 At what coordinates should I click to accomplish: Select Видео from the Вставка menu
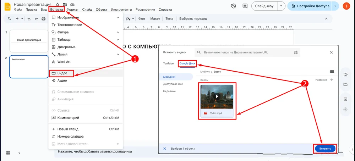[62, 73]
